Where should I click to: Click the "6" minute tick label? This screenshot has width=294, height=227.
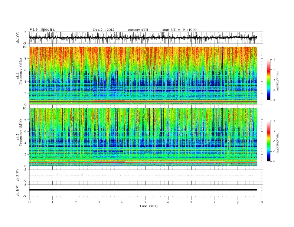(168, 202)
